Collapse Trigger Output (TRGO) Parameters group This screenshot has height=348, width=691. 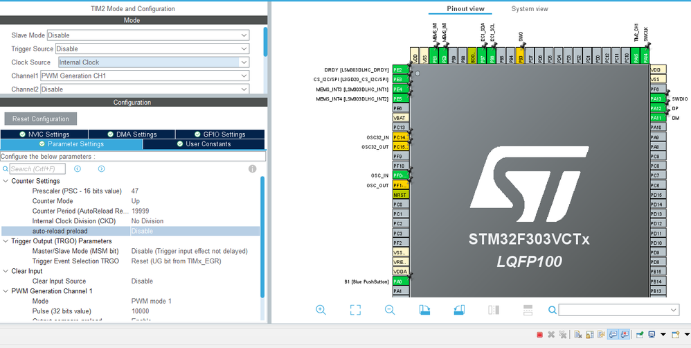tap(6, 241)
